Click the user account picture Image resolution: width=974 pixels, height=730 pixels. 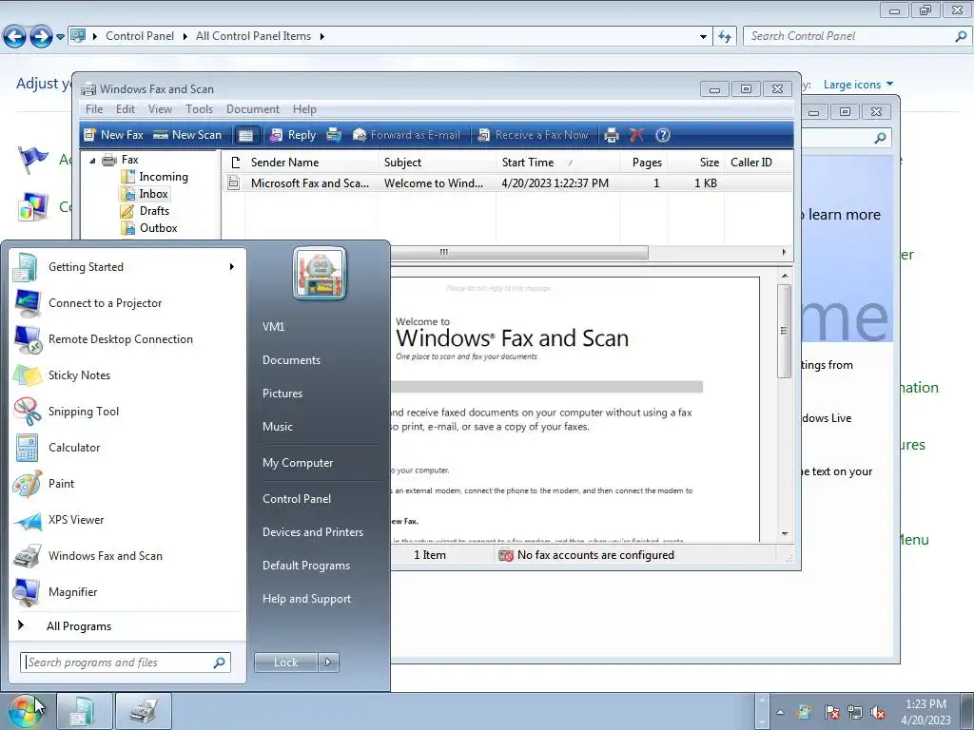tap(320, 273)
